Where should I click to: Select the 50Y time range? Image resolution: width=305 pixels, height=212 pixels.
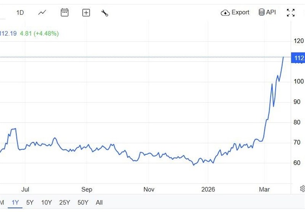(83, 202)
